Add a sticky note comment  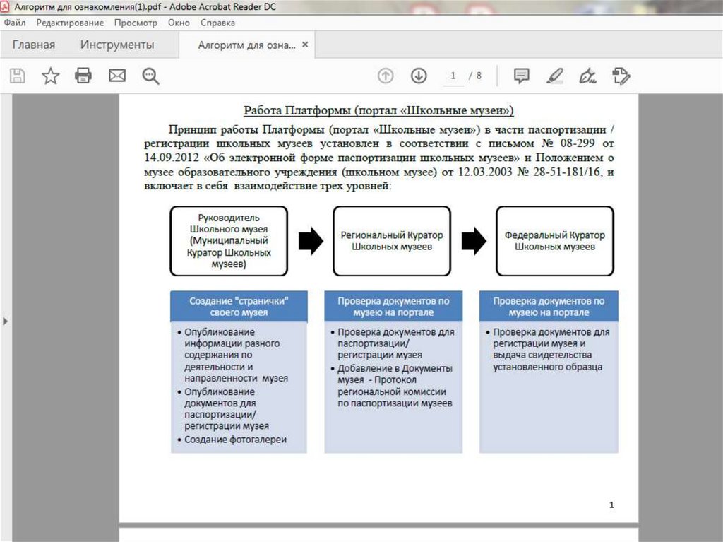(521, 76)
